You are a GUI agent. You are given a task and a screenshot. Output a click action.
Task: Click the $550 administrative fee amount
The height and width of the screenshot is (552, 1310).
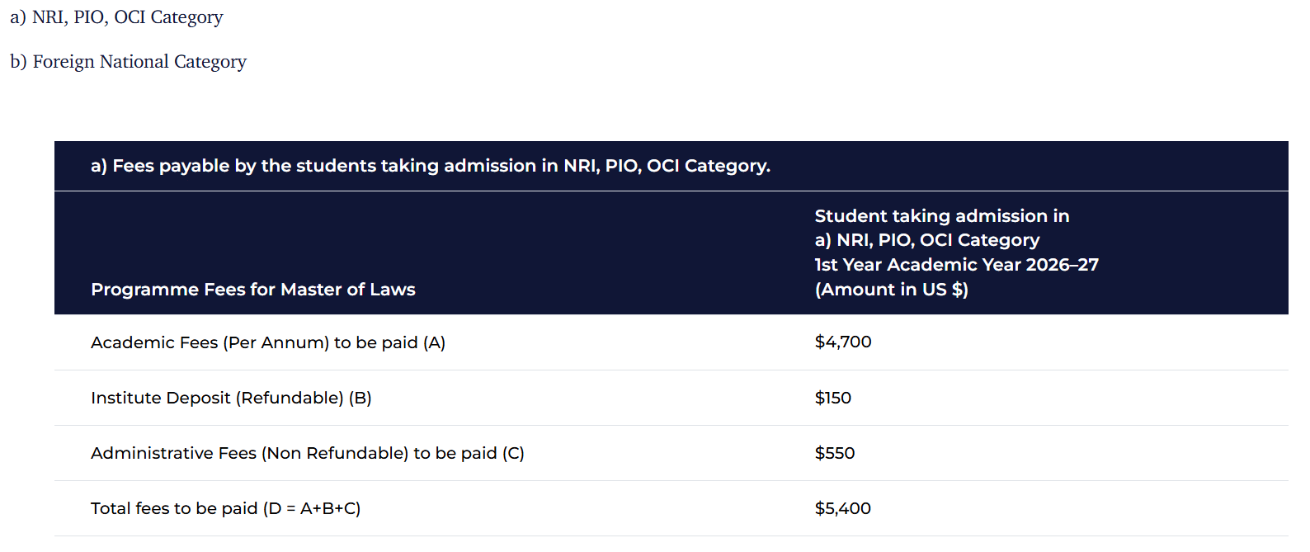[x=834, y=453]
